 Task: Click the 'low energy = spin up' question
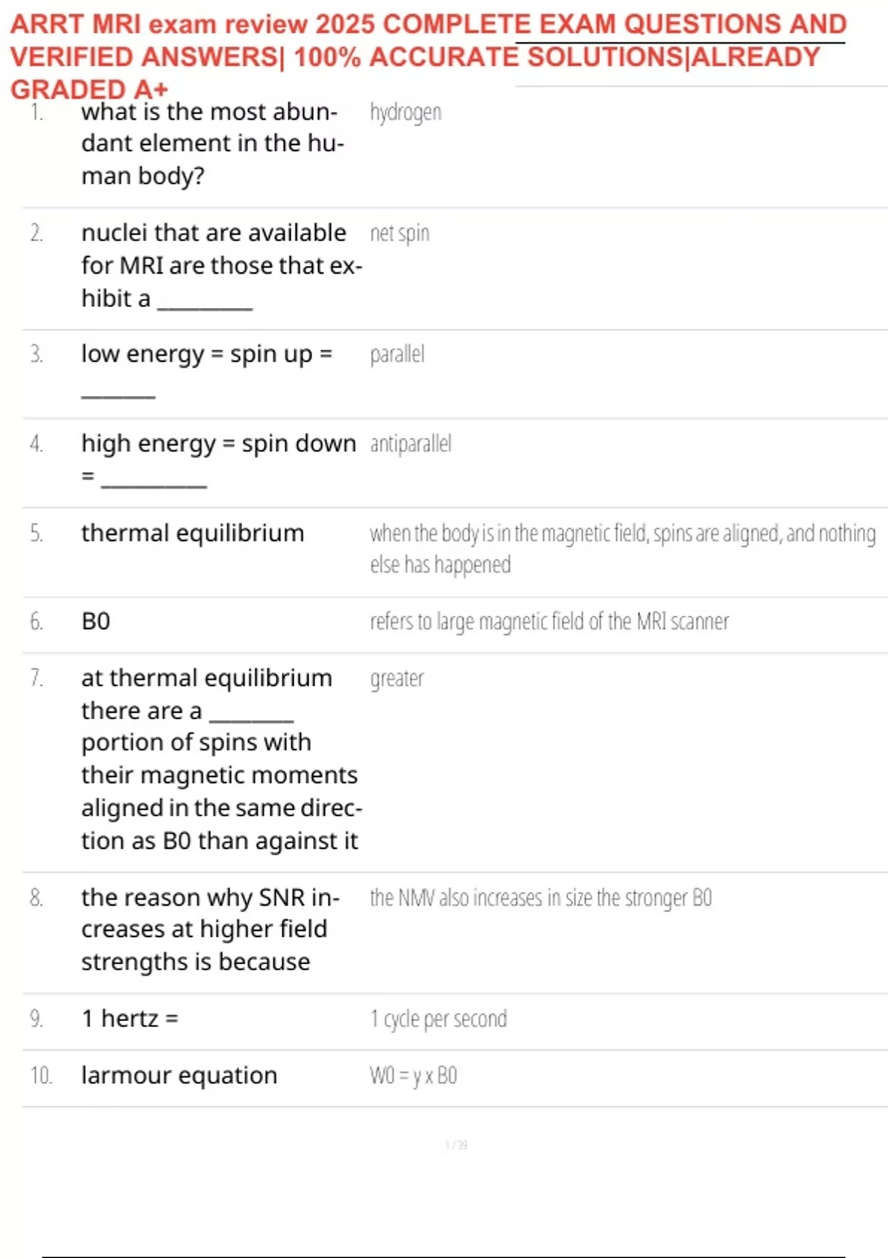pyautogui.click(x=206, y=354)
